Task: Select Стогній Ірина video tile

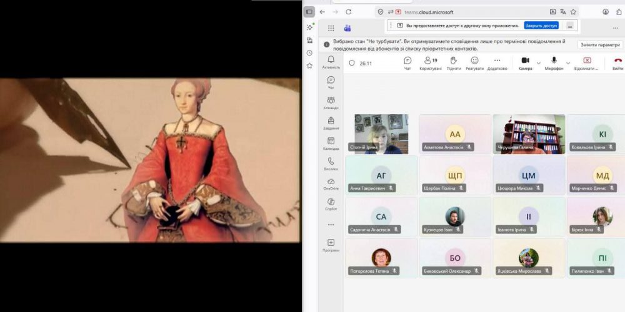Action: 381,134
